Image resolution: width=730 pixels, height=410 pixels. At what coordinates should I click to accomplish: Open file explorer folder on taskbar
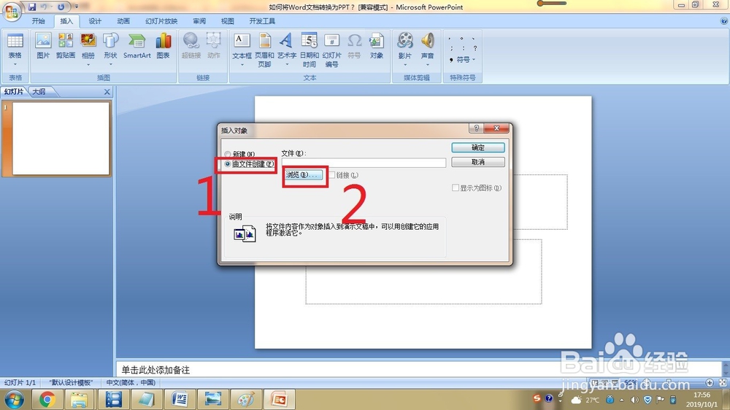tap(79, 399)
